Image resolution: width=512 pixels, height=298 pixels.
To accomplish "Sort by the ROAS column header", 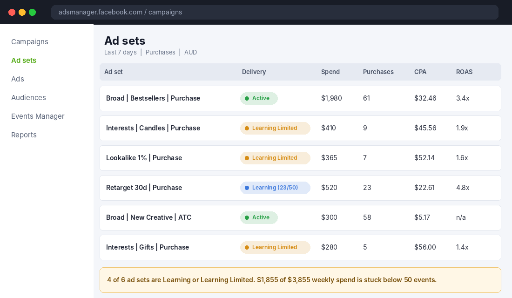I will click(464, 72).
